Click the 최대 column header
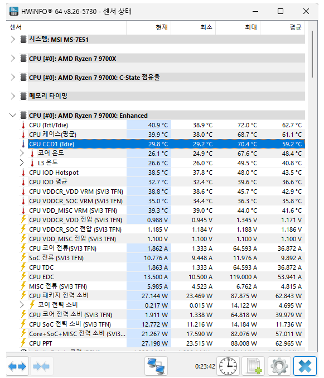This screenshot has height=378, width=324. 238,27
